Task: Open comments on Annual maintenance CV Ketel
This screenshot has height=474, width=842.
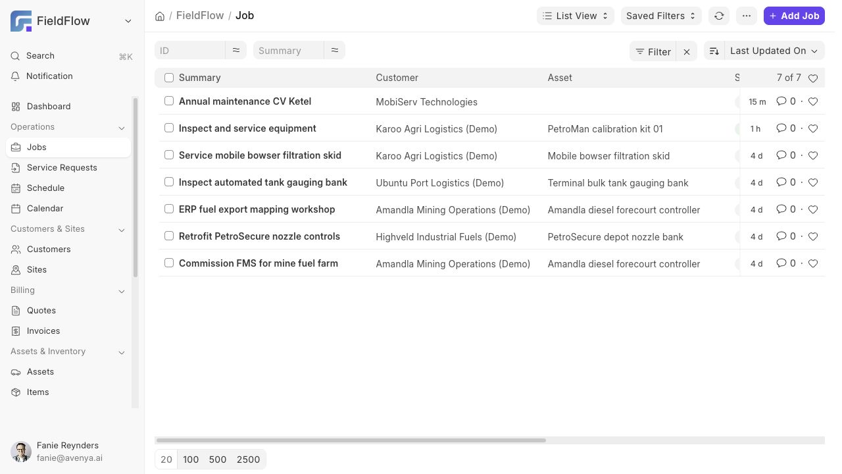Action: (786, 101)
